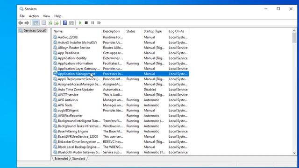Select the avgbIDSAgent service
This screenshot has height=168, width=299.
click(121, 110)
